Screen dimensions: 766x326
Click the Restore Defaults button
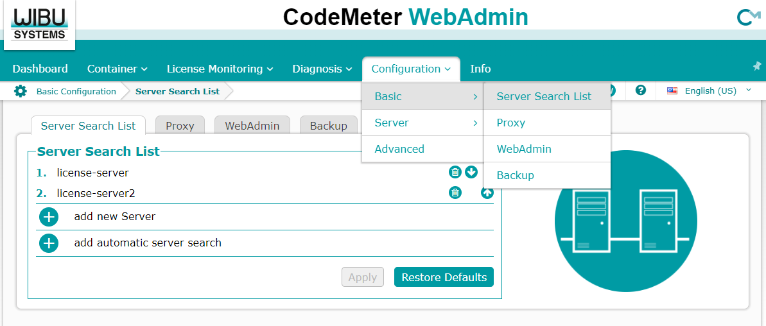tap(444, 277)
